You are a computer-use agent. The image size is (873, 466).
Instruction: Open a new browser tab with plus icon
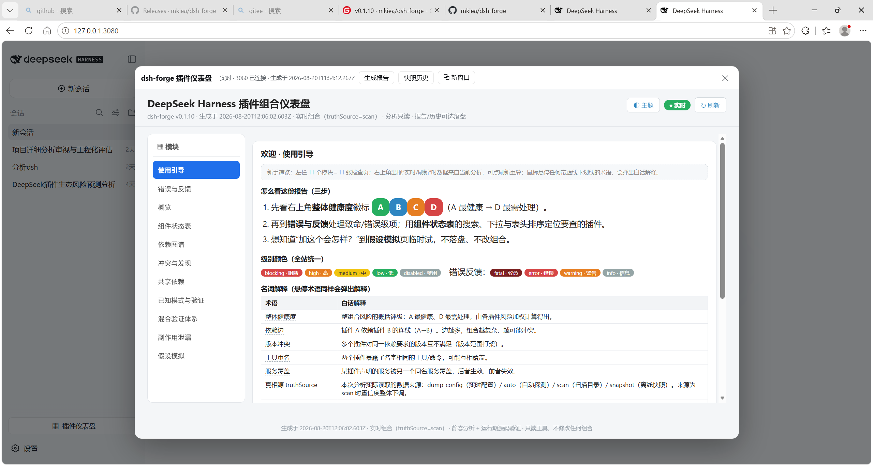(773, 11)
